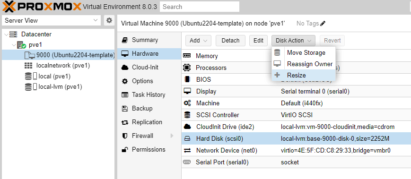This screenshot has height=179, width=411.
Task: Click the Detach button
Action: pyautogui.click(x=230, y=41)
